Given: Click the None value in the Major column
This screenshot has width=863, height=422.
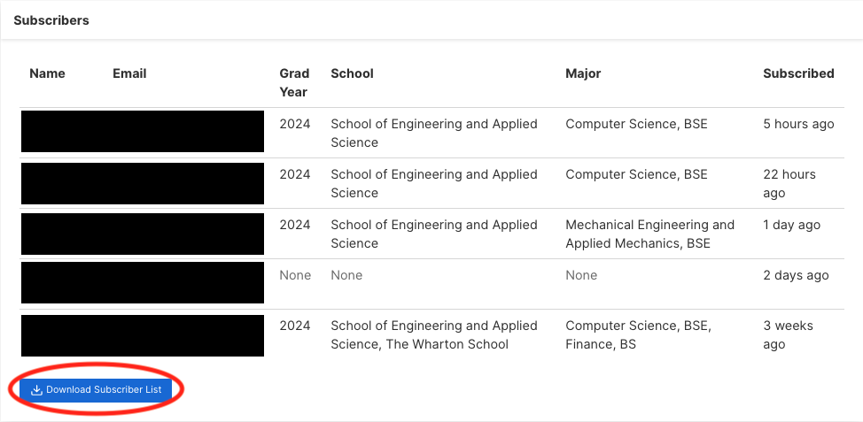Looking at the screenshot, I should point(581,275).
